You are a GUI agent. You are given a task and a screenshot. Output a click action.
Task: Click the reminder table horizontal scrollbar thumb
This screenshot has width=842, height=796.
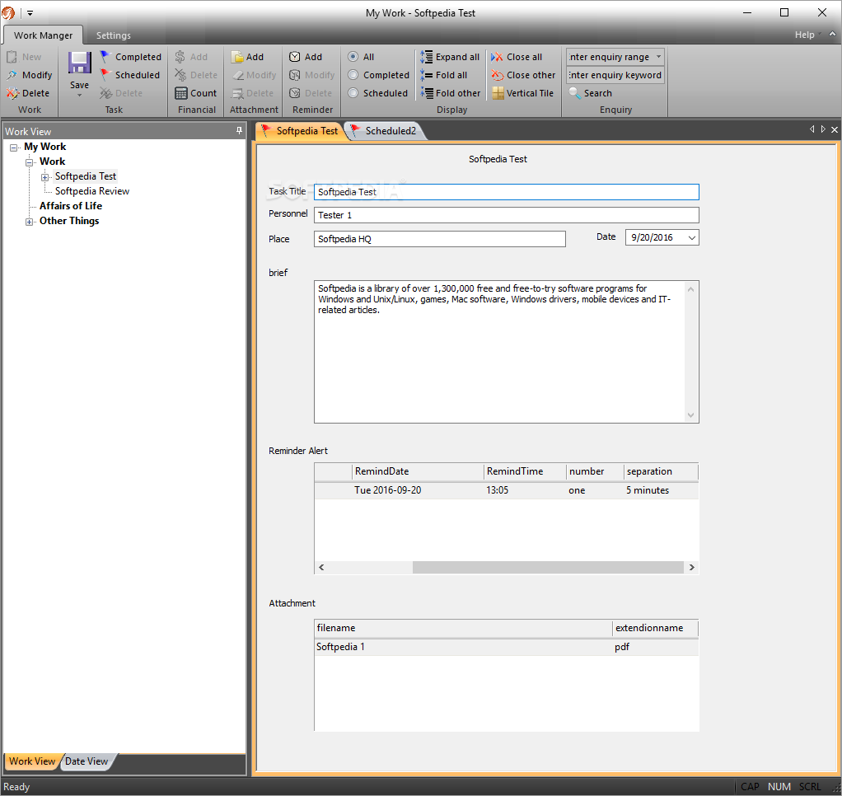tap(548, 567)
